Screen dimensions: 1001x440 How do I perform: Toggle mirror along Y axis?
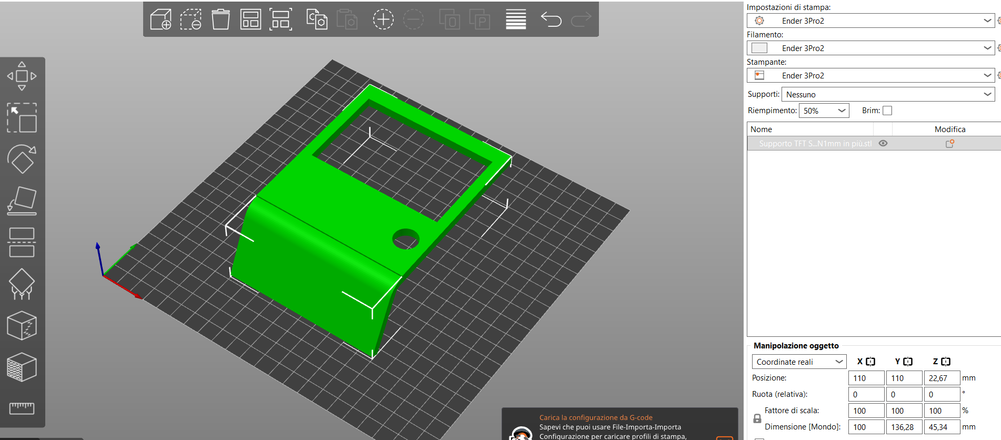point(908,362)
